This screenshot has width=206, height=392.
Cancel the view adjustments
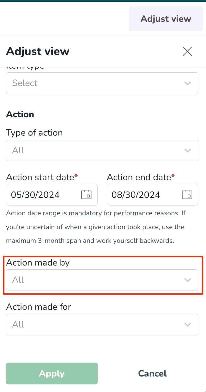point(153,373)
